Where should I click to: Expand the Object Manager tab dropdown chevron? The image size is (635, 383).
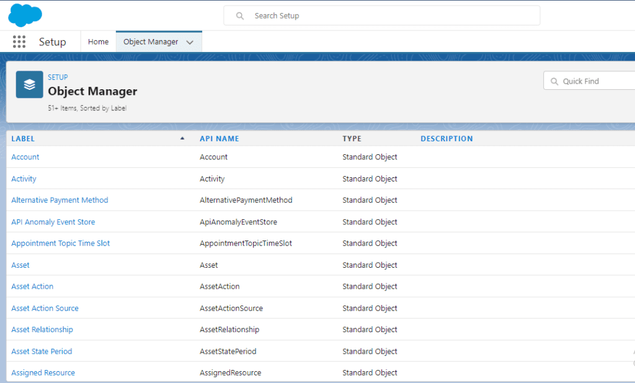[190, 42]
